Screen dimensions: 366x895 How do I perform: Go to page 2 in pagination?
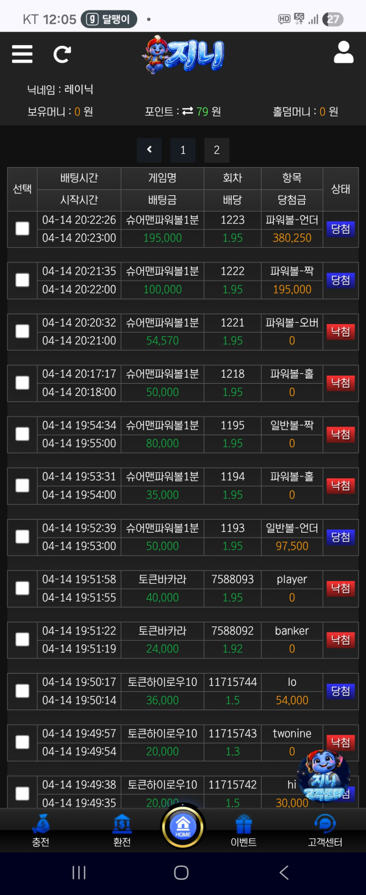pos(217,149)
